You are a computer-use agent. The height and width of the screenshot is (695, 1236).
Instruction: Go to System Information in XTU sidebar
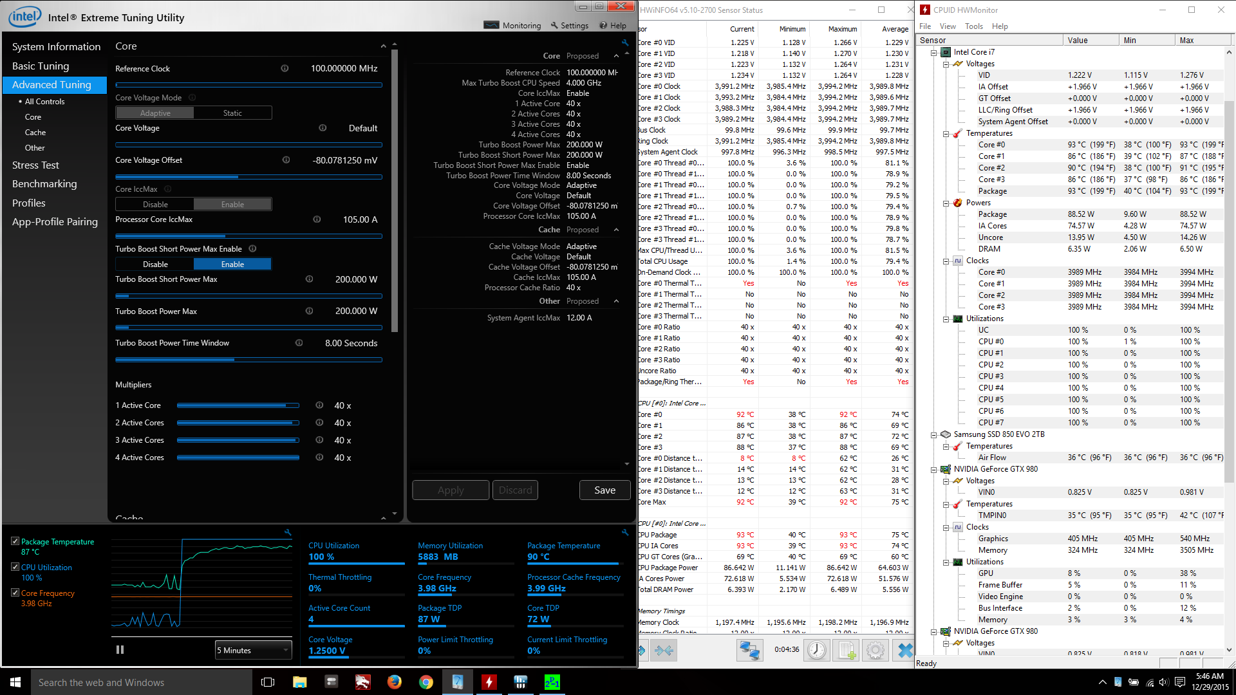[56, 47]
